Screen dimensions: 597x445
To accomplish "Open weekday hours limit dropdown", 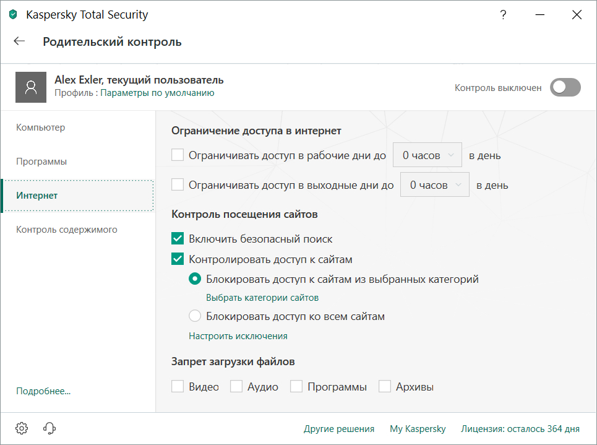I will click(x=427, y=155).
